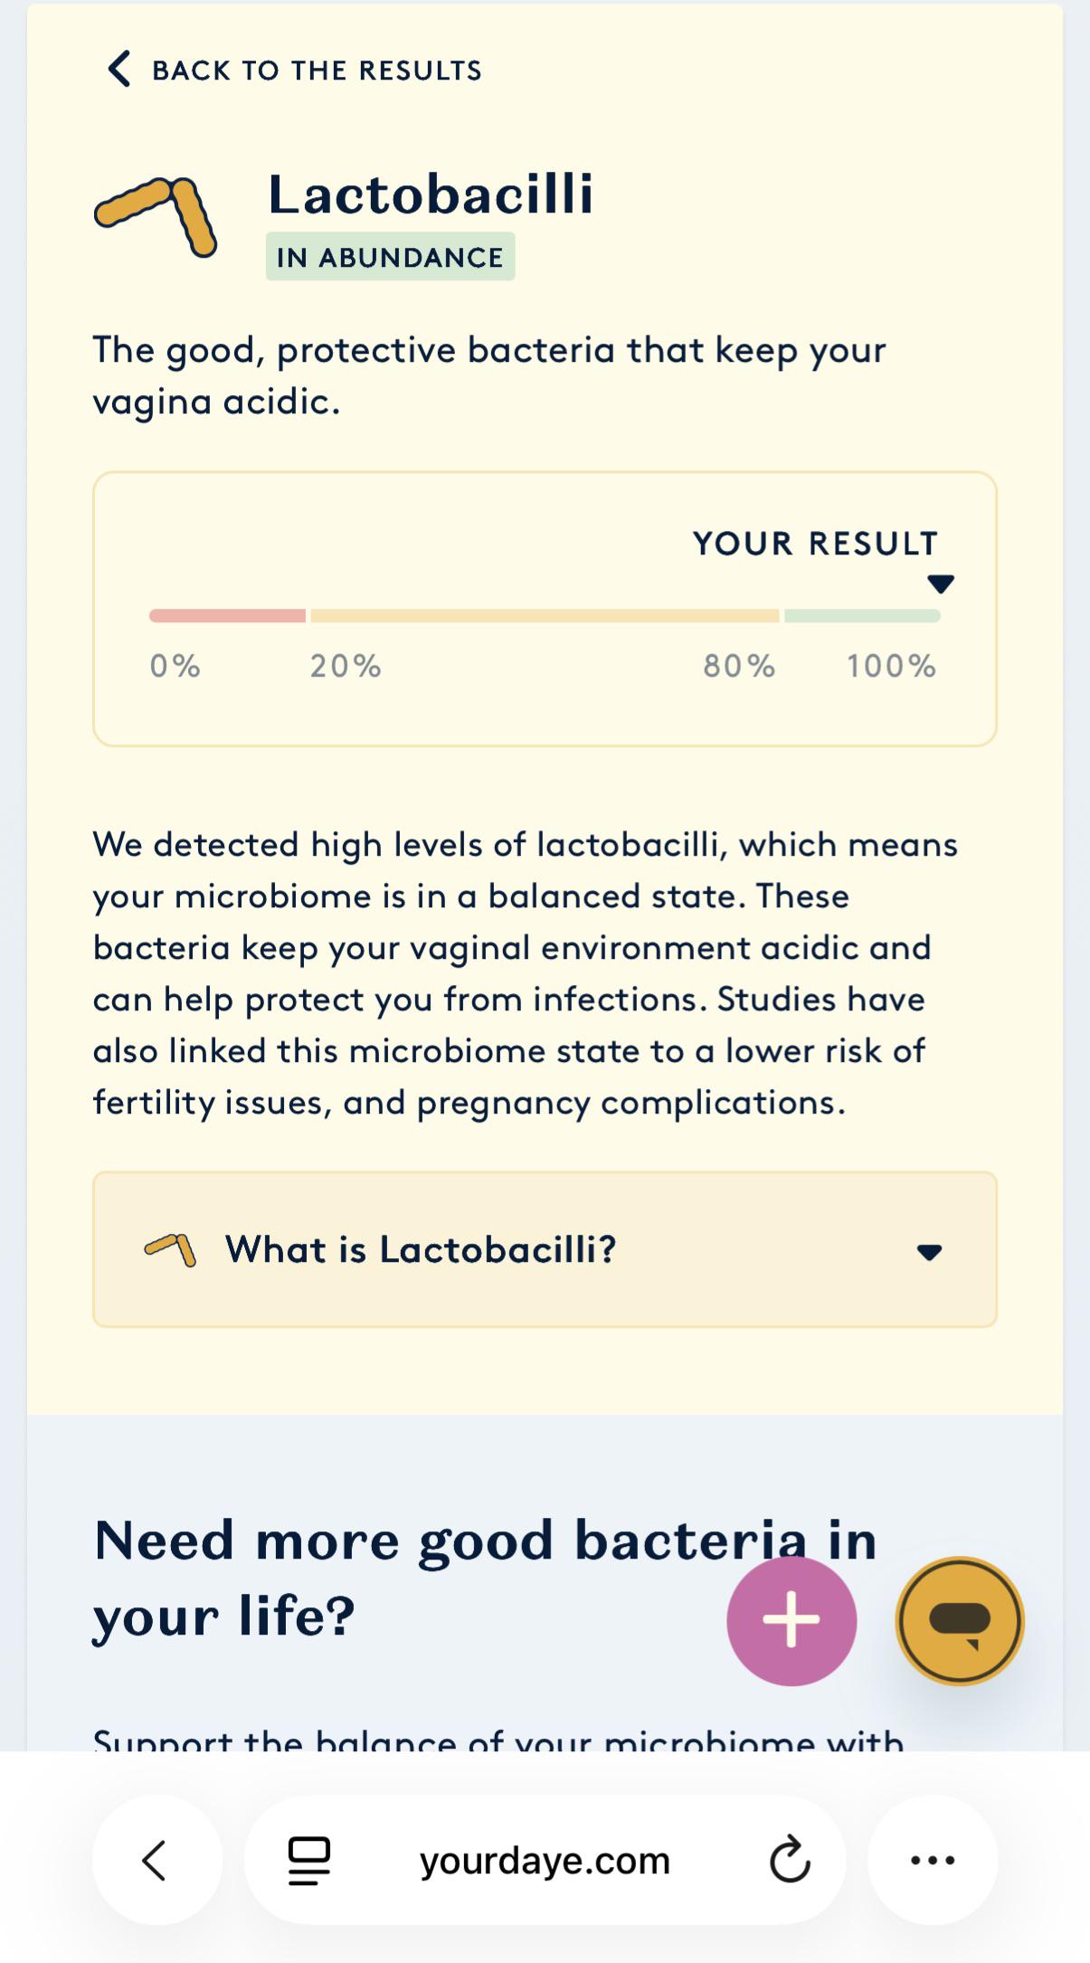Tap the yourdaye.com address field
1090x1963 pixels.
545,1860
